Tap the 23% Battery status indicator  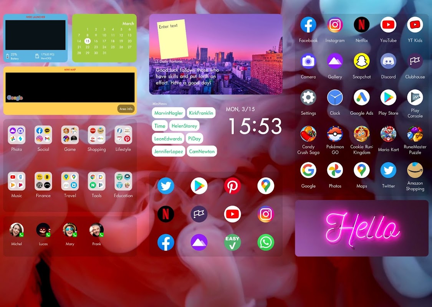(x=13, y=56)
